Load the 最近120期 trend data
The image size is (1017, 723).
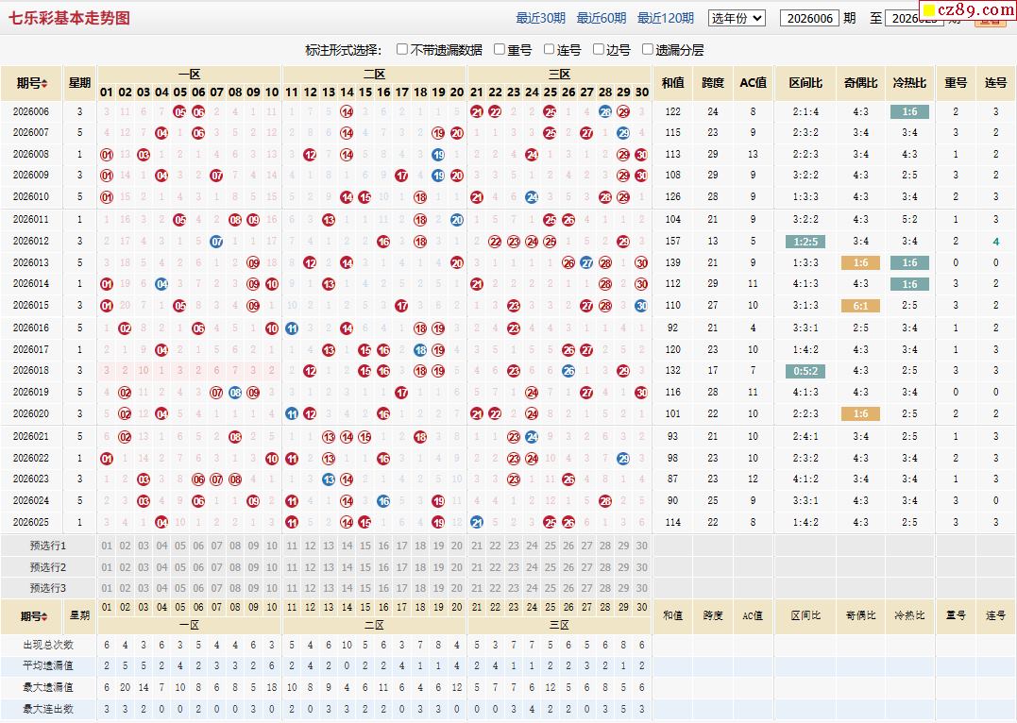click(665, 18)
